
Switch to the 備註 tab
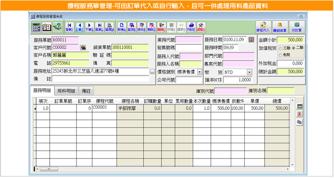click(x=86, y=91)
